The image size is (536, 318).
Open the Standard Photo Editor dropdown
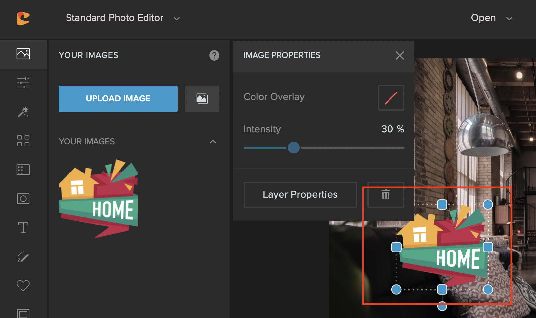click(x=122, y=18)
